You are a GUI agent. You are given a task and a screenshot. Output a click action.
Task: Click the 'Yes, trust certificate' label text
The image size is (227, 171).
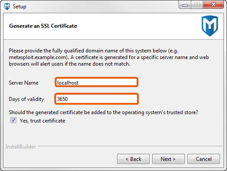coord(43,121)
